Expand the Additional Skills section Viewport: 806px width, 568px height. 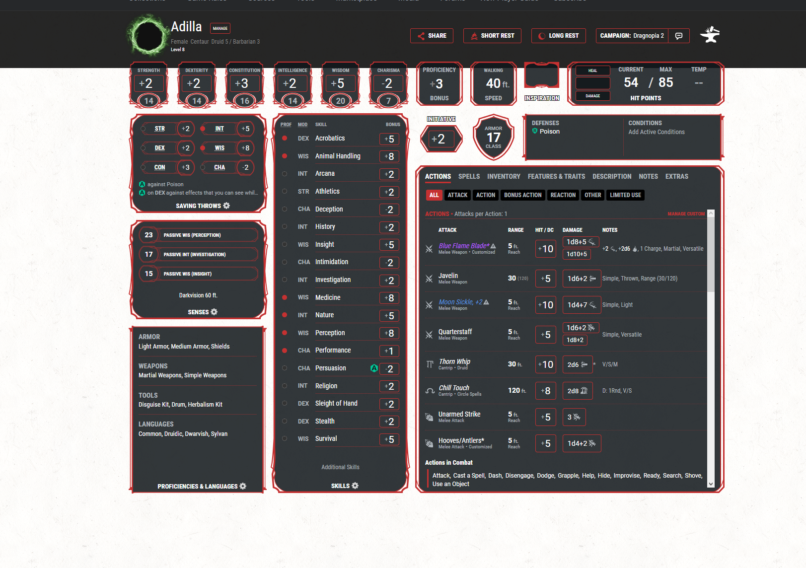point(340,467)
